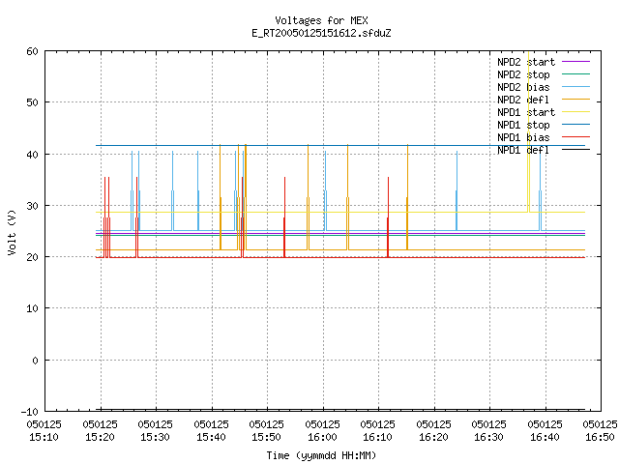
Task: Click the x-axis time label 16:10
Action: (x=378, y=437)
